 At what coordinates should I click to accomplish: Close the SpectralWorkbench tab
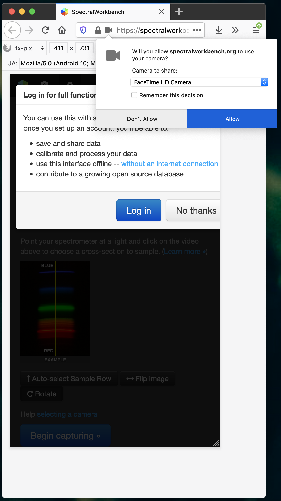pos(162,12)
